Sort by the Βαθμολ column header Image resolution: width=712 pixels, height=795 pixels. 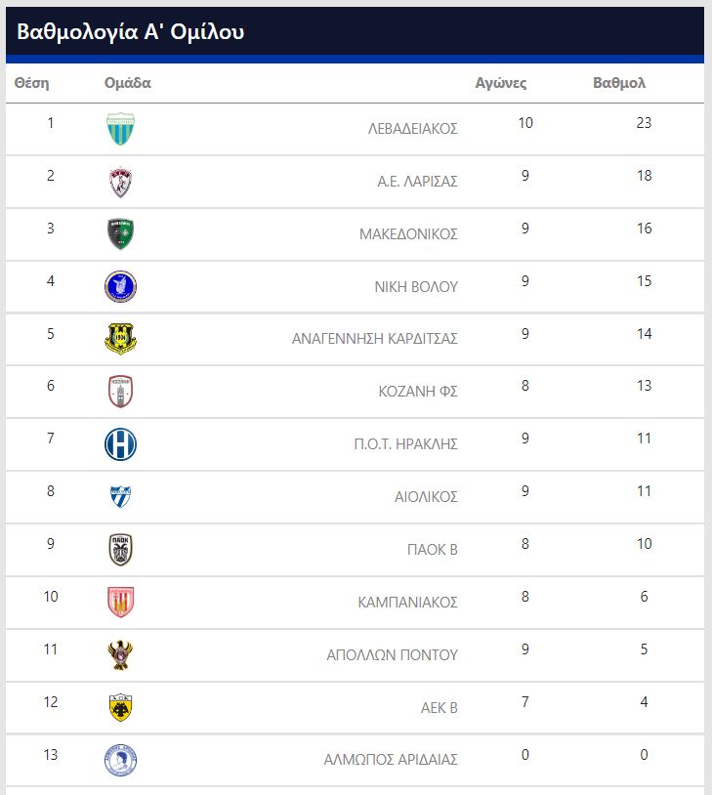(x=619, y=83)
